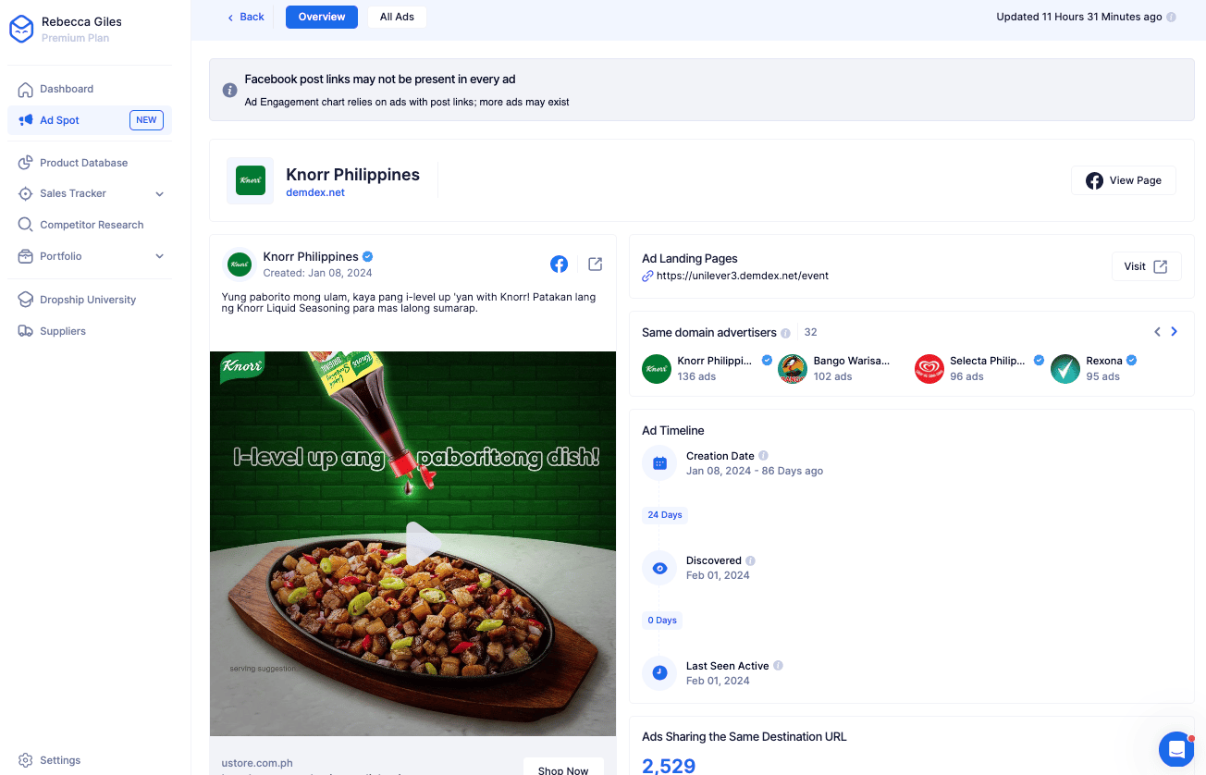Click info icon beside Last Seen Active
Screen dimensions: 1206x775
coord(778,666)
